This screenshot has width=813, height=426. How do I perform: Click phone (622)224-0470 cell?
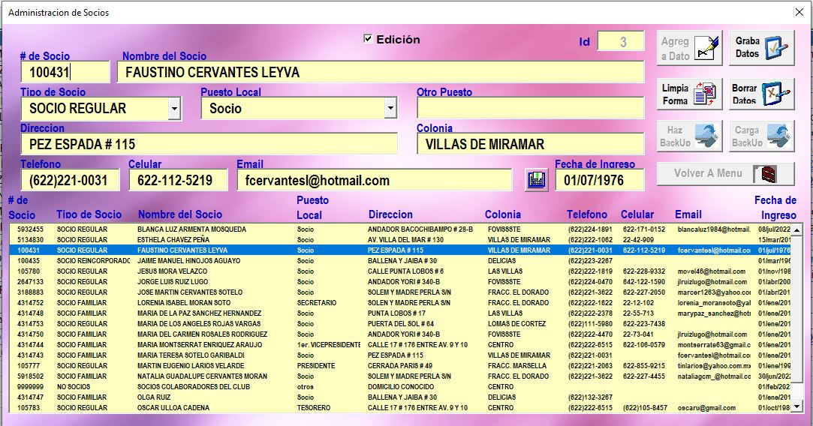tap(591, 282)
